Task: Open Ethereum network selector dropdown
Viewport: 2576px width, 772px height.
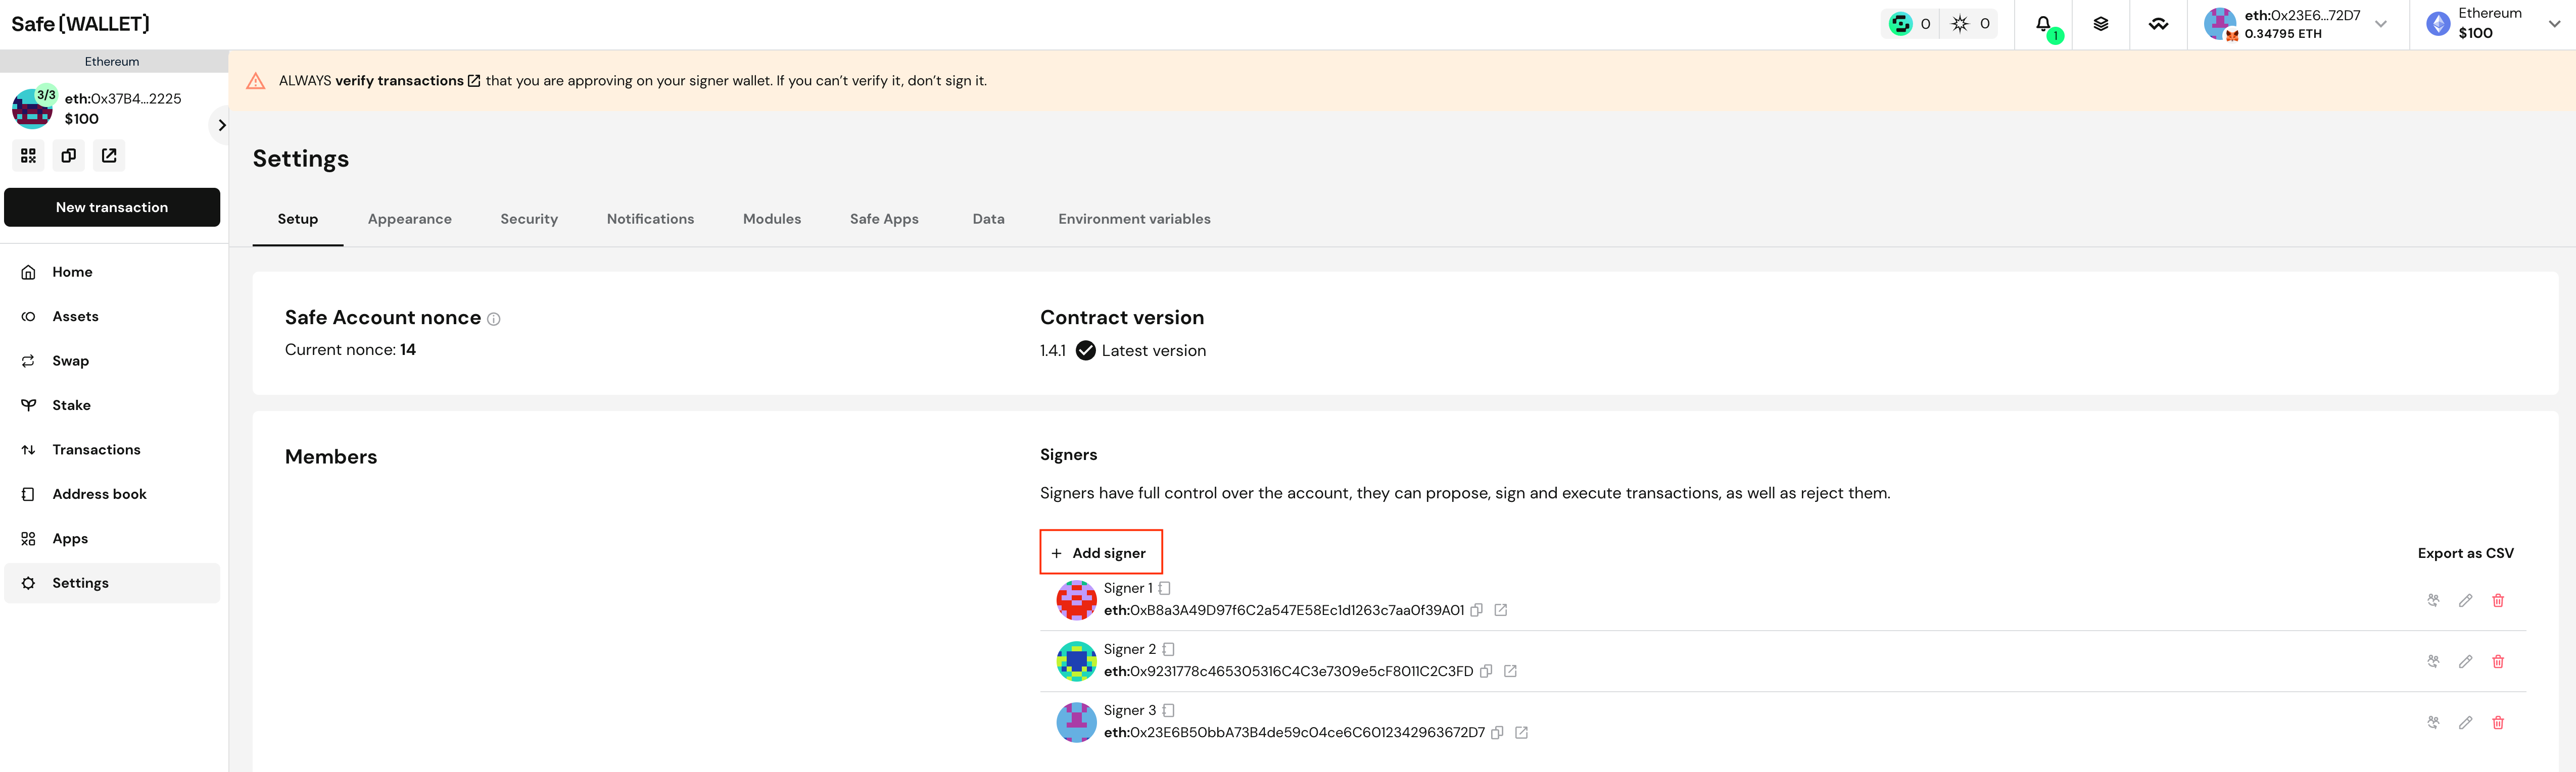Action: tap(2554, 24)
